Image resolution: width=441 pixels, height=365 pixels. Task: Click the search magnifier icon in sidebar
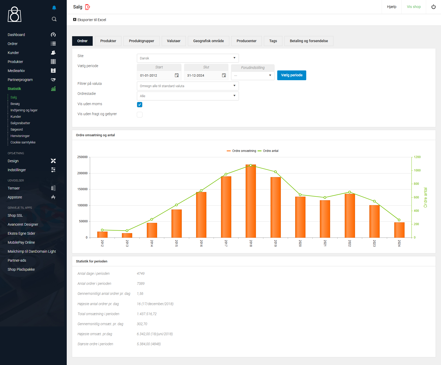tap(54, 19)
